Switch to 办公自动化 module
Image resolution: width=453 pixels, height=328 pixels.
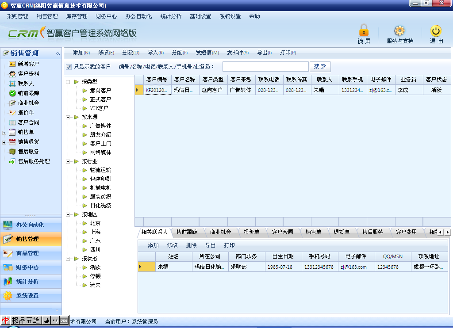coord(31,225)
